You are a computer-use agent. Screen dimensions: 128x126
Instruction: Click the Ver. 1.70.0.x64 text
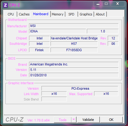click(x=38, y=120)
